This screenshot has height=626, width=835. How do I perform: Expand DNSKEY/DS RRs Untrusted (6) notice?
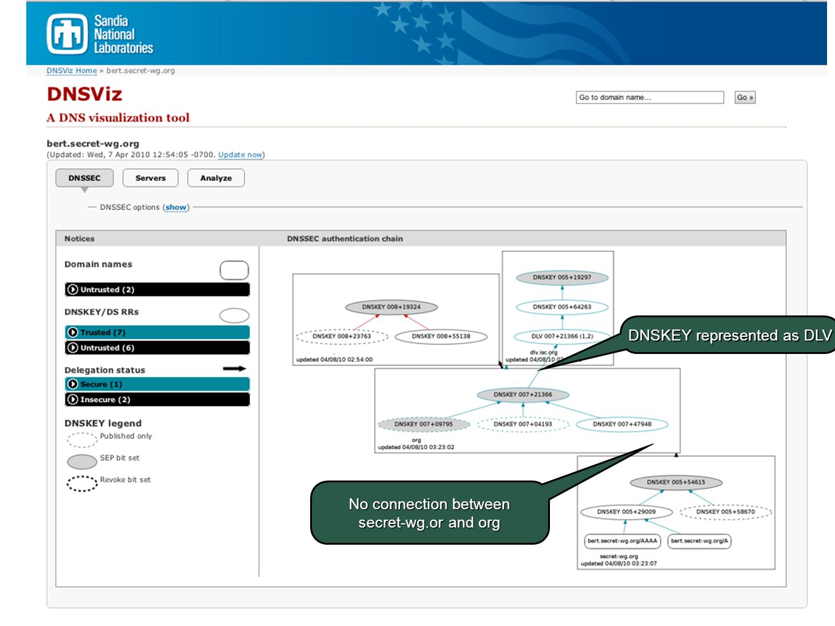point(157,347)
